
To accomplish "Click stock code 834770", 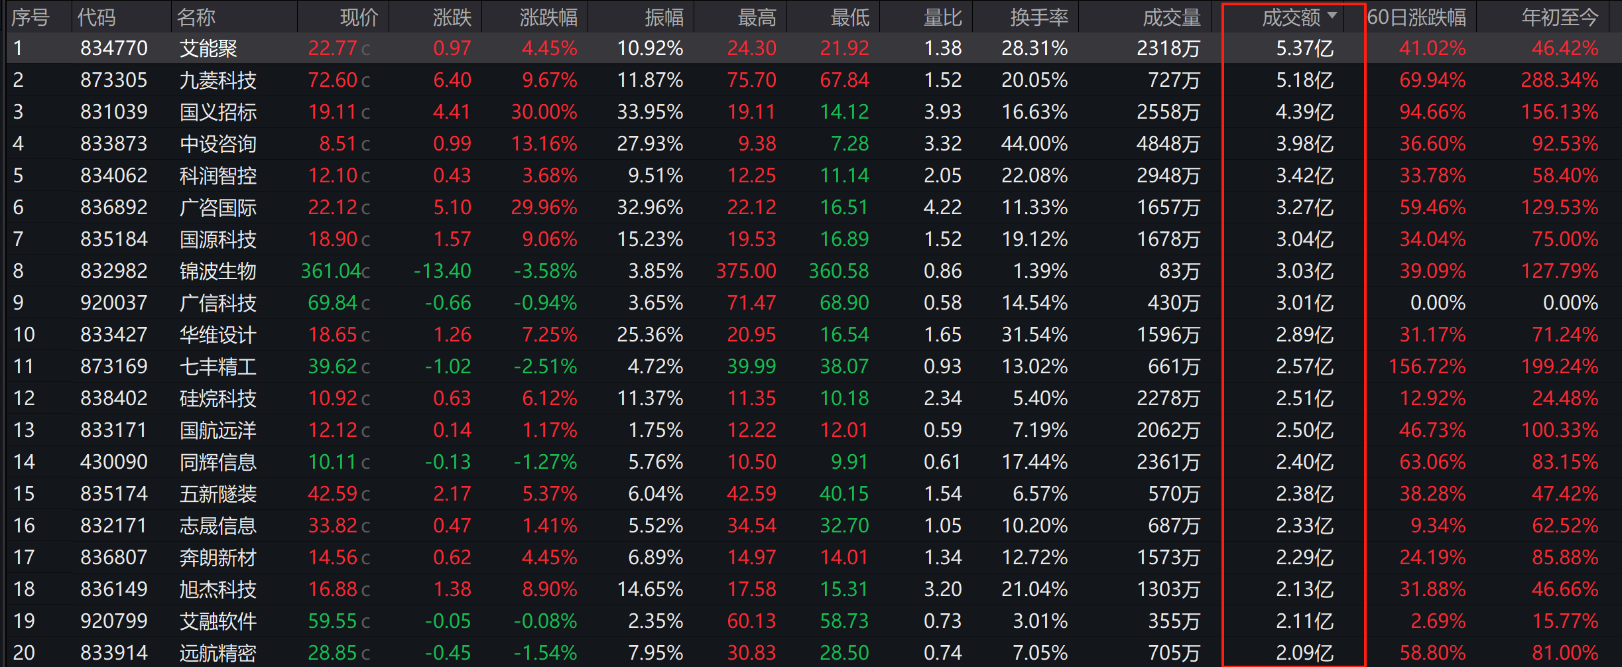I will (x=114, y=48).
